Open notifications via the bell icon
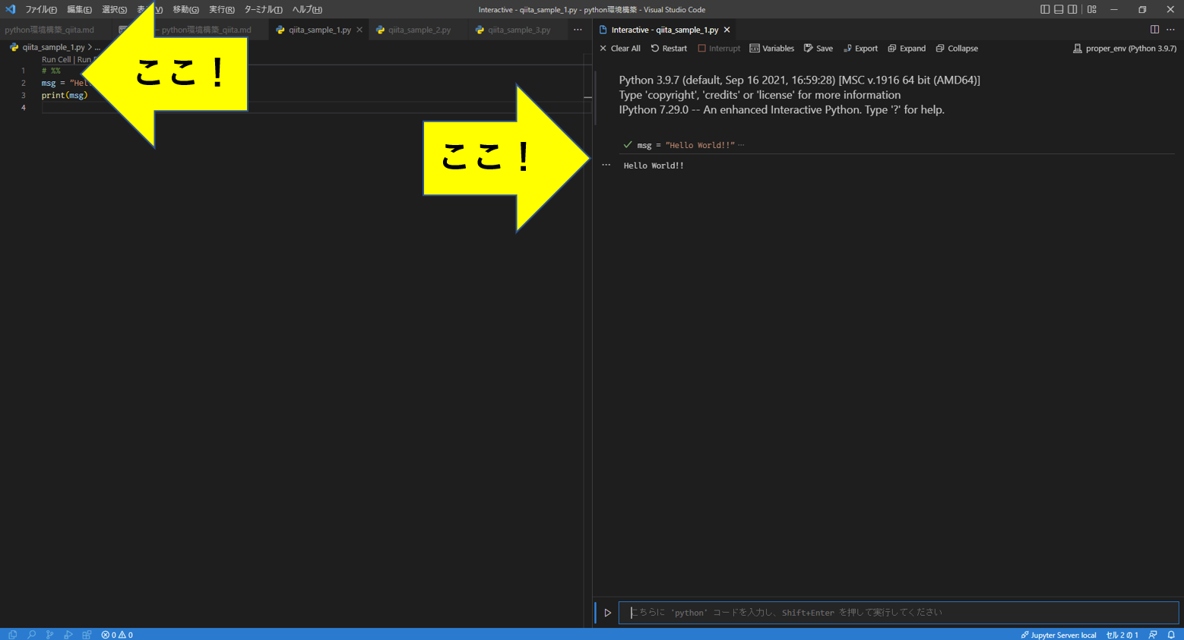 click(x=1170, y=634)
